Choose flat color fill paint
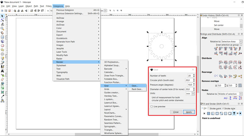The image size is (244, 136). [x=209, y=114]
